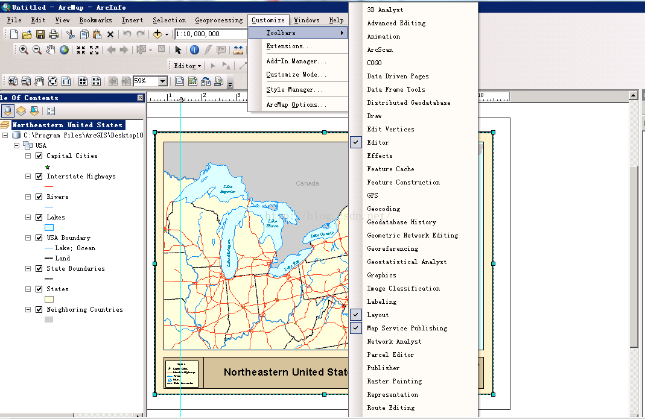Enable the Georeferencing toolbar from list

392,248
